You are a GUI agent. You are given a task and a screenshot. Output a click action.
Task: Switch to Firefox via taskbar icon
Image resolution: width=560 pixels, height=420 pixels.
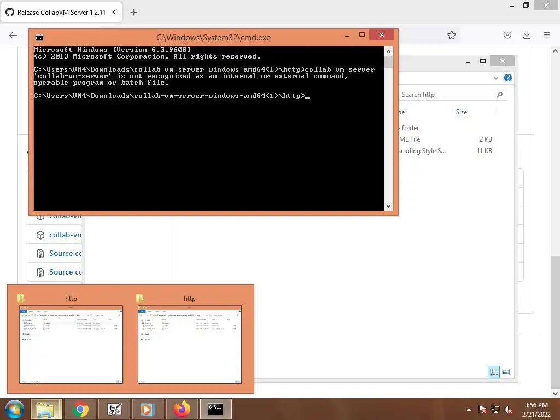[x=182, y=409]
